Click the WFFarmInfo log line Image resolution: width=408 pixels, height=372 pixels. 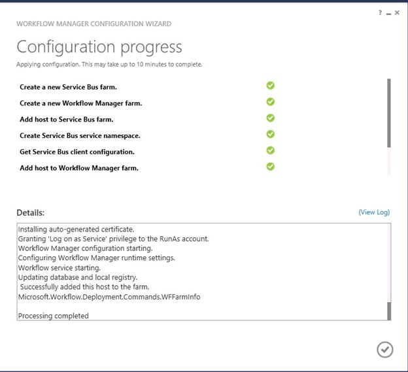tap(109, 297)
